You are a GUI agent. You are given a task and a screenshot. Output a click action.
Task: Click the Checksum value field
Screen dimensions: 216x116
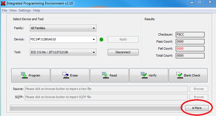(x=190, y=35)
